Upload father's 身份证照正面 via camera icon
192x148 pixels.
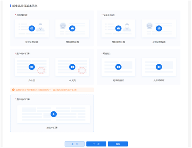pyautogui.click(x=118, y=29)
